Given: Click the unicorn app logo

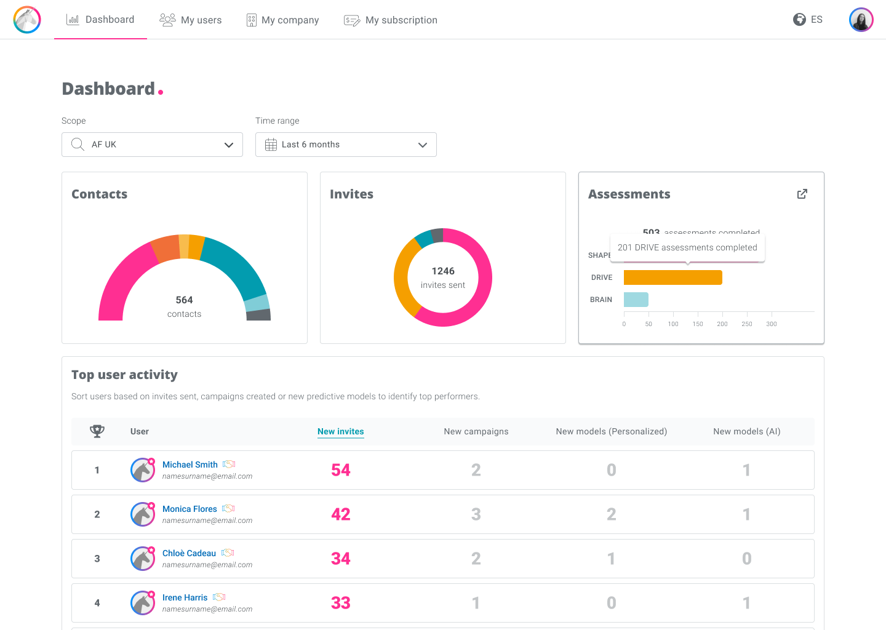Looking at the screenshot, I should pyautogui.click(x=27, y=20).
